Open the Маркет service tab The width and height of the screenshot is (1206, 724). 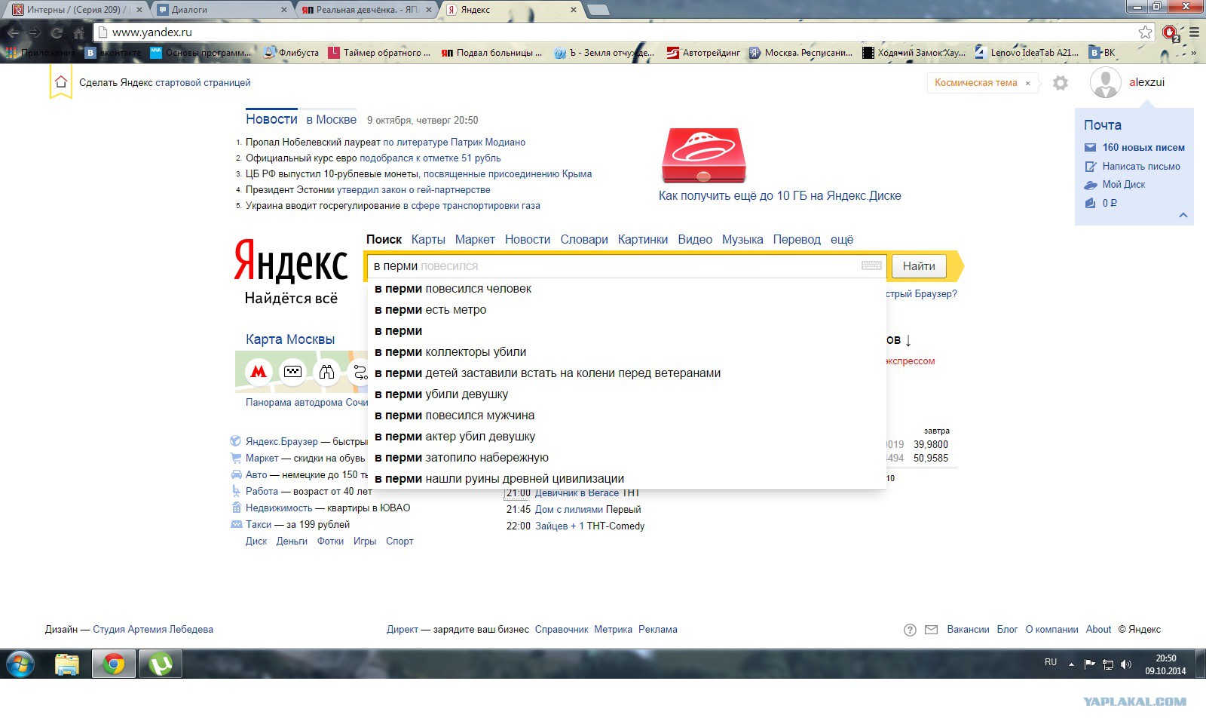pos(475,239)
